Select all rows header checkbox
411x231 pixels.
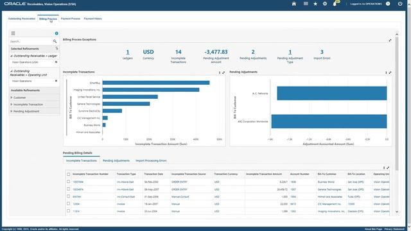(x=69, y=174)
